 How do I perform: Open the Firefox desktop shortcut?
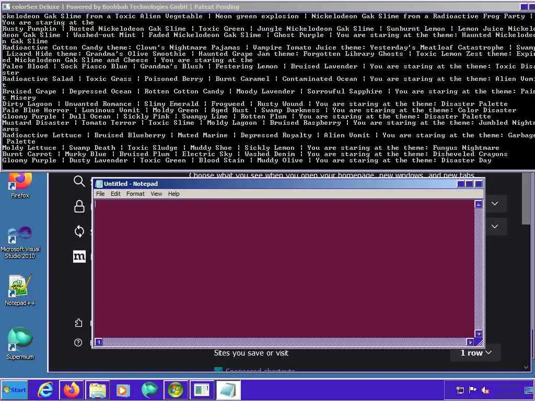20,185
